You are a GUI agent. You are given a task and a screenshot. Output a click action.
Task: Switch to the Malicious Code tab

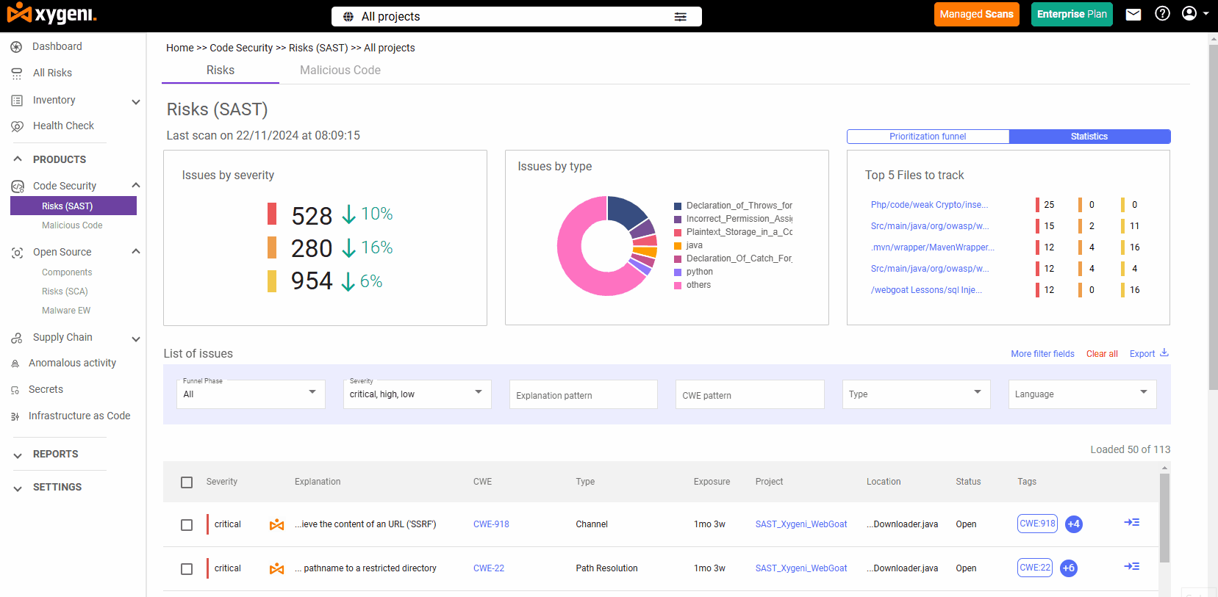(340, 70)
